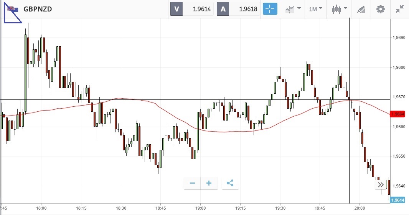The width and height of the screenshot is (409, 215).
Task: Click the GBPNZD flag icon
Action: (x=13, y=9)
